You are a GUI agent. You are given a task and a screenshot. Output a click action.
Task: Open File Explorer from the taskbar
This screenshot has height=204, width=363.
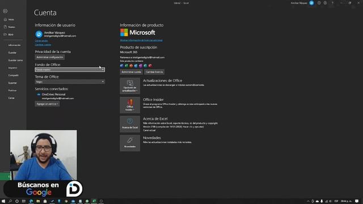[38, 201]
